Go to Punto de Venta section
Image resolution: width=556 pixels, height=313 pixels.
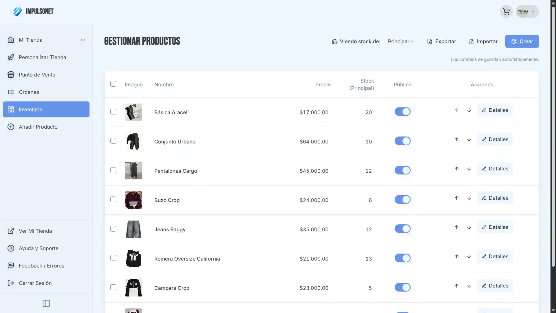(x=37, y=75)
